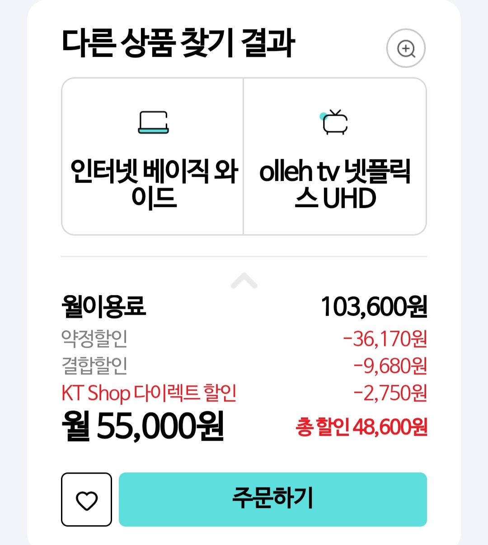Tap the 103,600원 monthly fee amount
The image size is (488, 545).
374,306
